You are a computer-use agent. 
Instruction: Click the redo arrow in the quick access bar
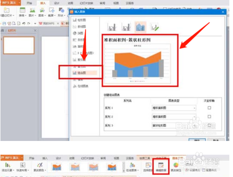click(x=29, y=24)
